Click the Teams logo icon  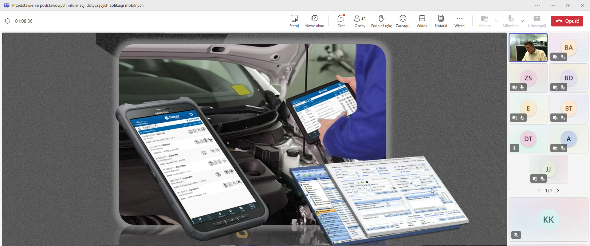pyautogui.click(x=6, y=5)
